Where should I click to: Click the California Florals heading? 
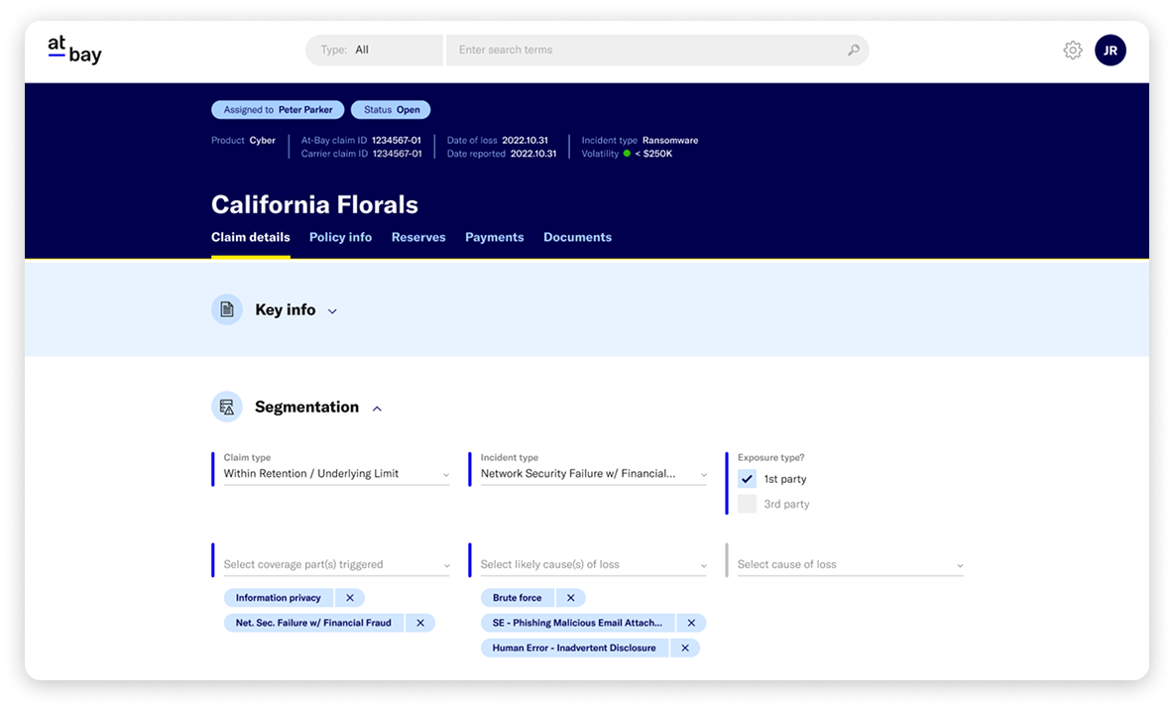[314, 204]
